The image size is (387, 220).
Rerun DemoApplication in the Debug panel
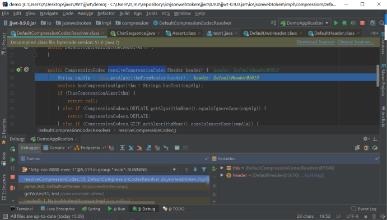pyautogui.click(x=12, y=149)
